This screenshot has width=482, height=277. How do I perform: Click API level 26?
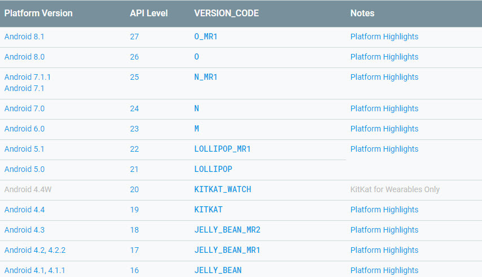pos(134,57)
